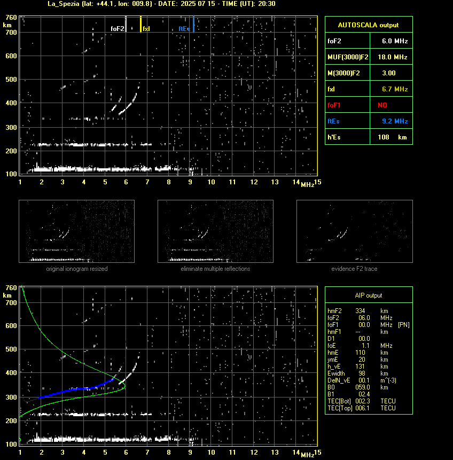
Task: Click the 'eliminate multiple reflections' caption
Action: [215, 269]
